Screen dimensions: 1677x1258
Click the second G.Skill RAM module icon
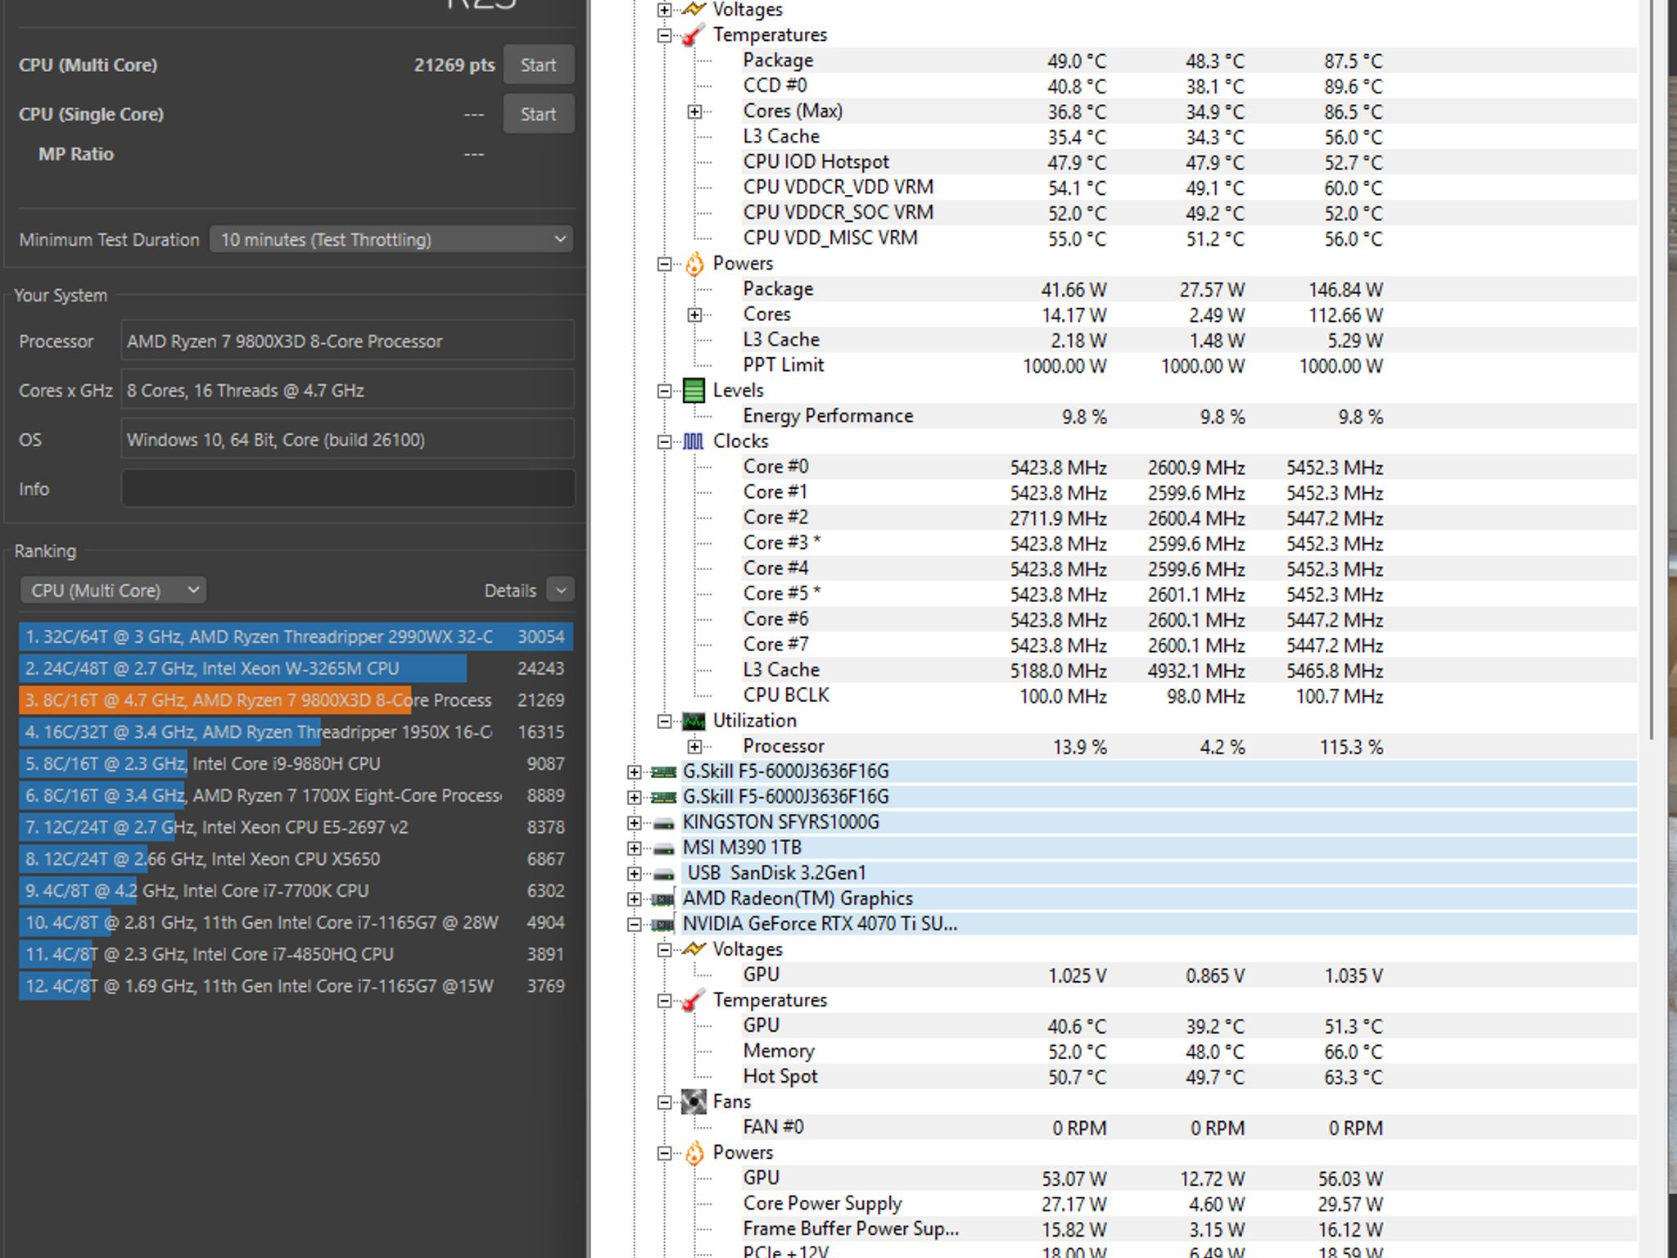point(663,797)
